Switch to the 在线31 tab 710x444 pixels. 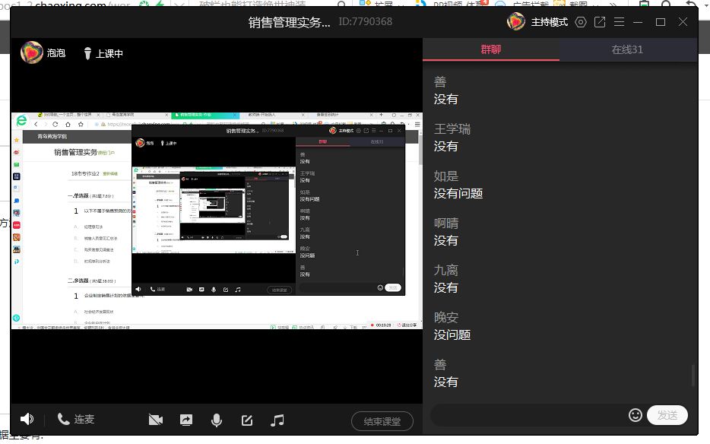[x=627, y=49]
